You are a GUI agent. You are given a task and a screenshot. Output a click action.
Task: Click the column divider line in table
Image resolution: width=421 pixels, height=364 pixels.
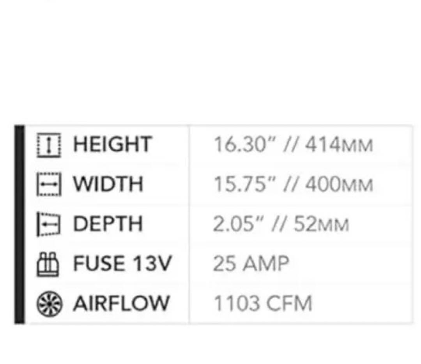click(189, 224)
